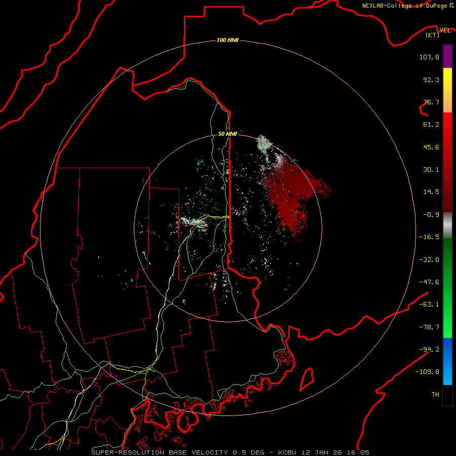Screen dimensions: 456x456
Task: Click the 107.8 legend value
Action: coord(429,57)
